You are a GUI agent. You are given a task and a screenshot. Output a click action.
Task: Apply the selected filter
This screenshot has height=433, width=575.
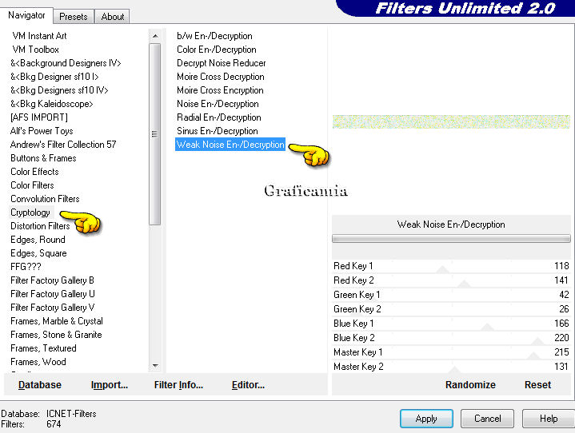(426, 419)
